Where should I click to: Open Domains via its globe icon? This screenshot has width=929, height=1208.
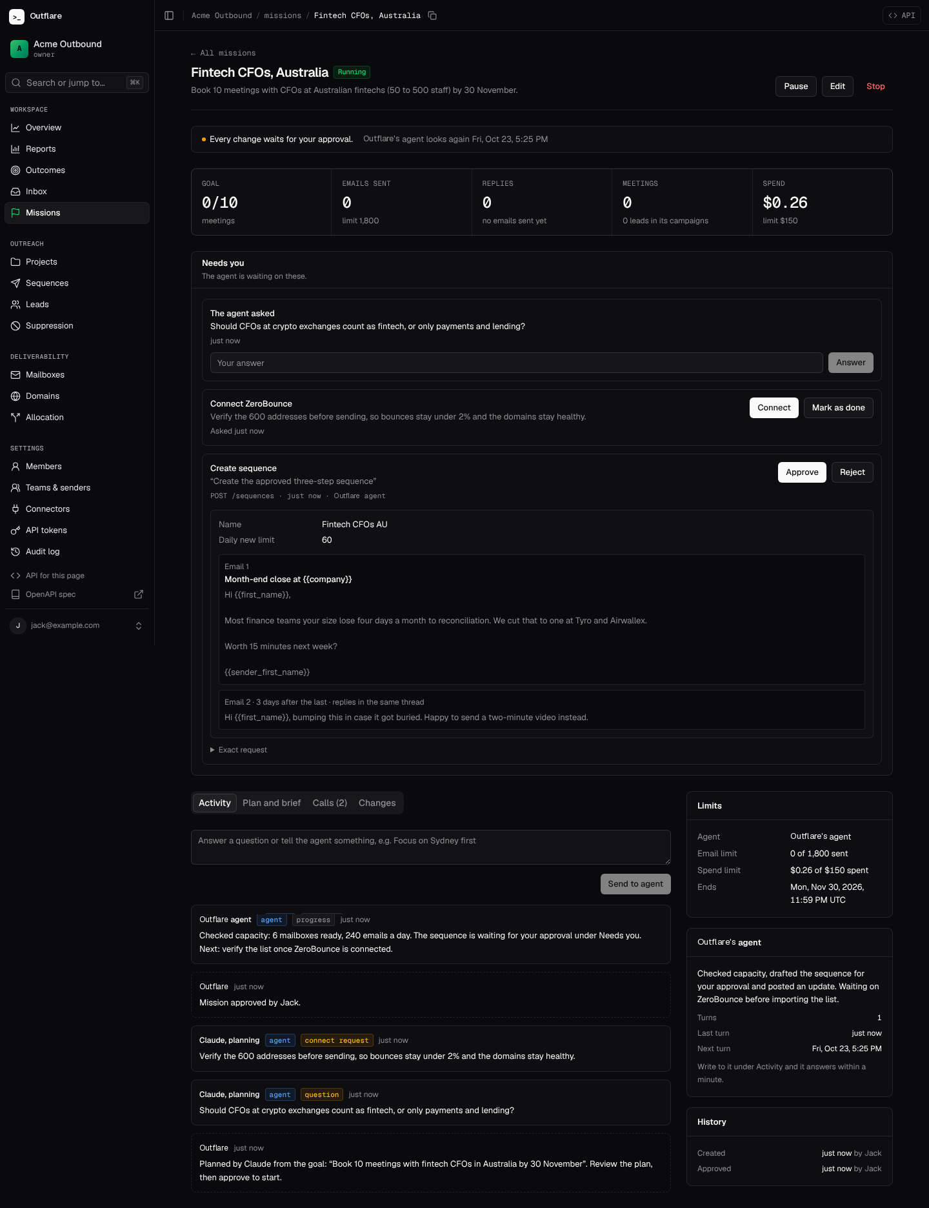point(15,396)
